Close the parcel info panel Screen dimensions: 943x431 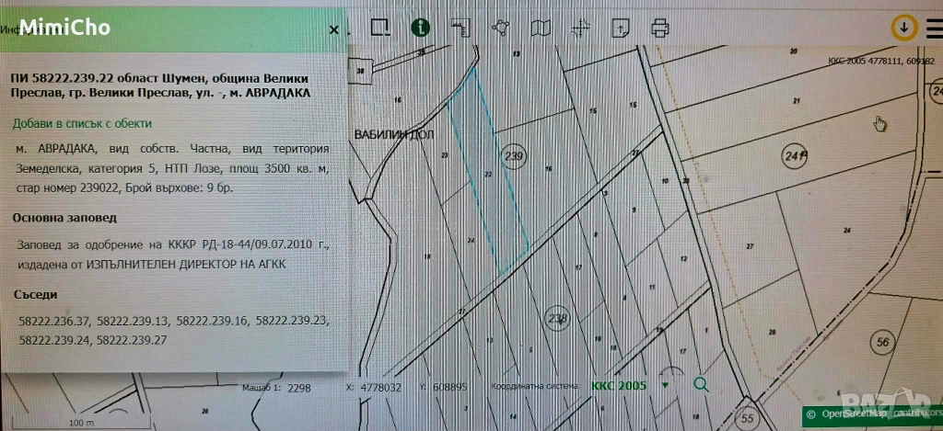click(x=333, y=29)
